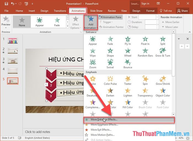The image size is (193, 141).
Task: Choose the Bounce entrance effect
Action: click(x=128, y=64)
